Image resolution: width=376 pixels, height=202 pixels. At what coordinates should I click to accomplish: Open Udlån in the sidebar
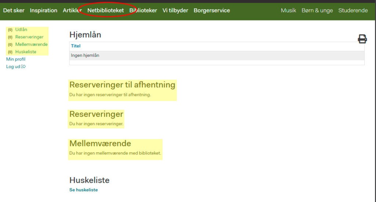pos(21,30)
